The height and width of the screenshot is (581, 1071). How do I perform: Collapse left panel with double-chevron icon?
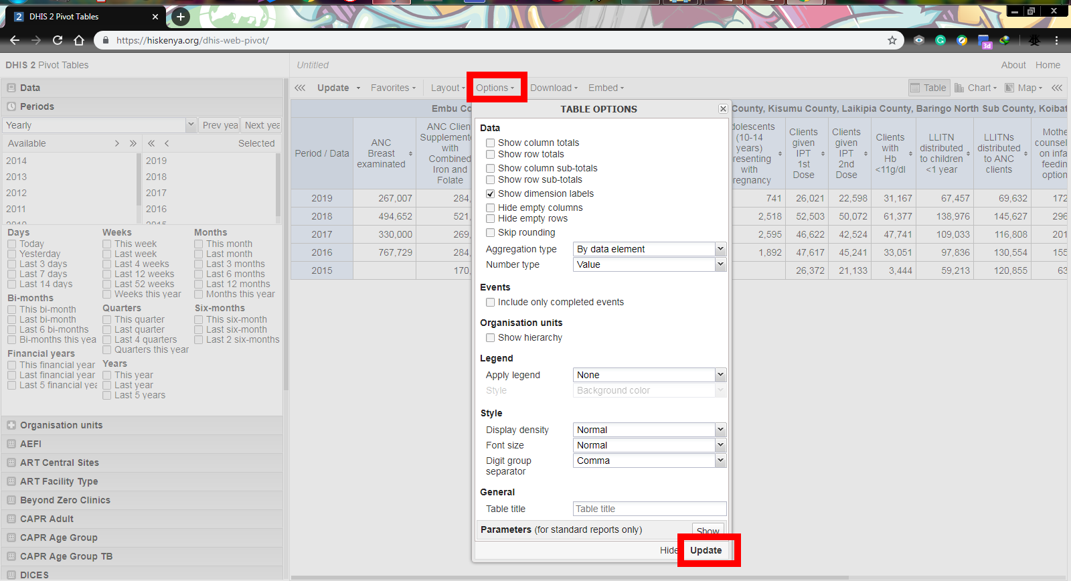click(x=300, y=88)
